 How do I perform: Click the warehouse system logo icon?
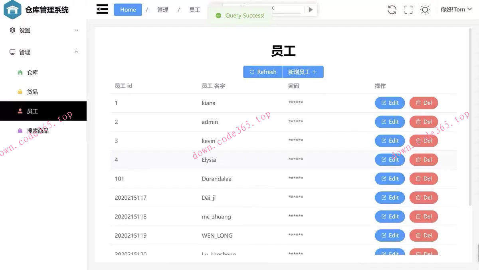point(12,9)
